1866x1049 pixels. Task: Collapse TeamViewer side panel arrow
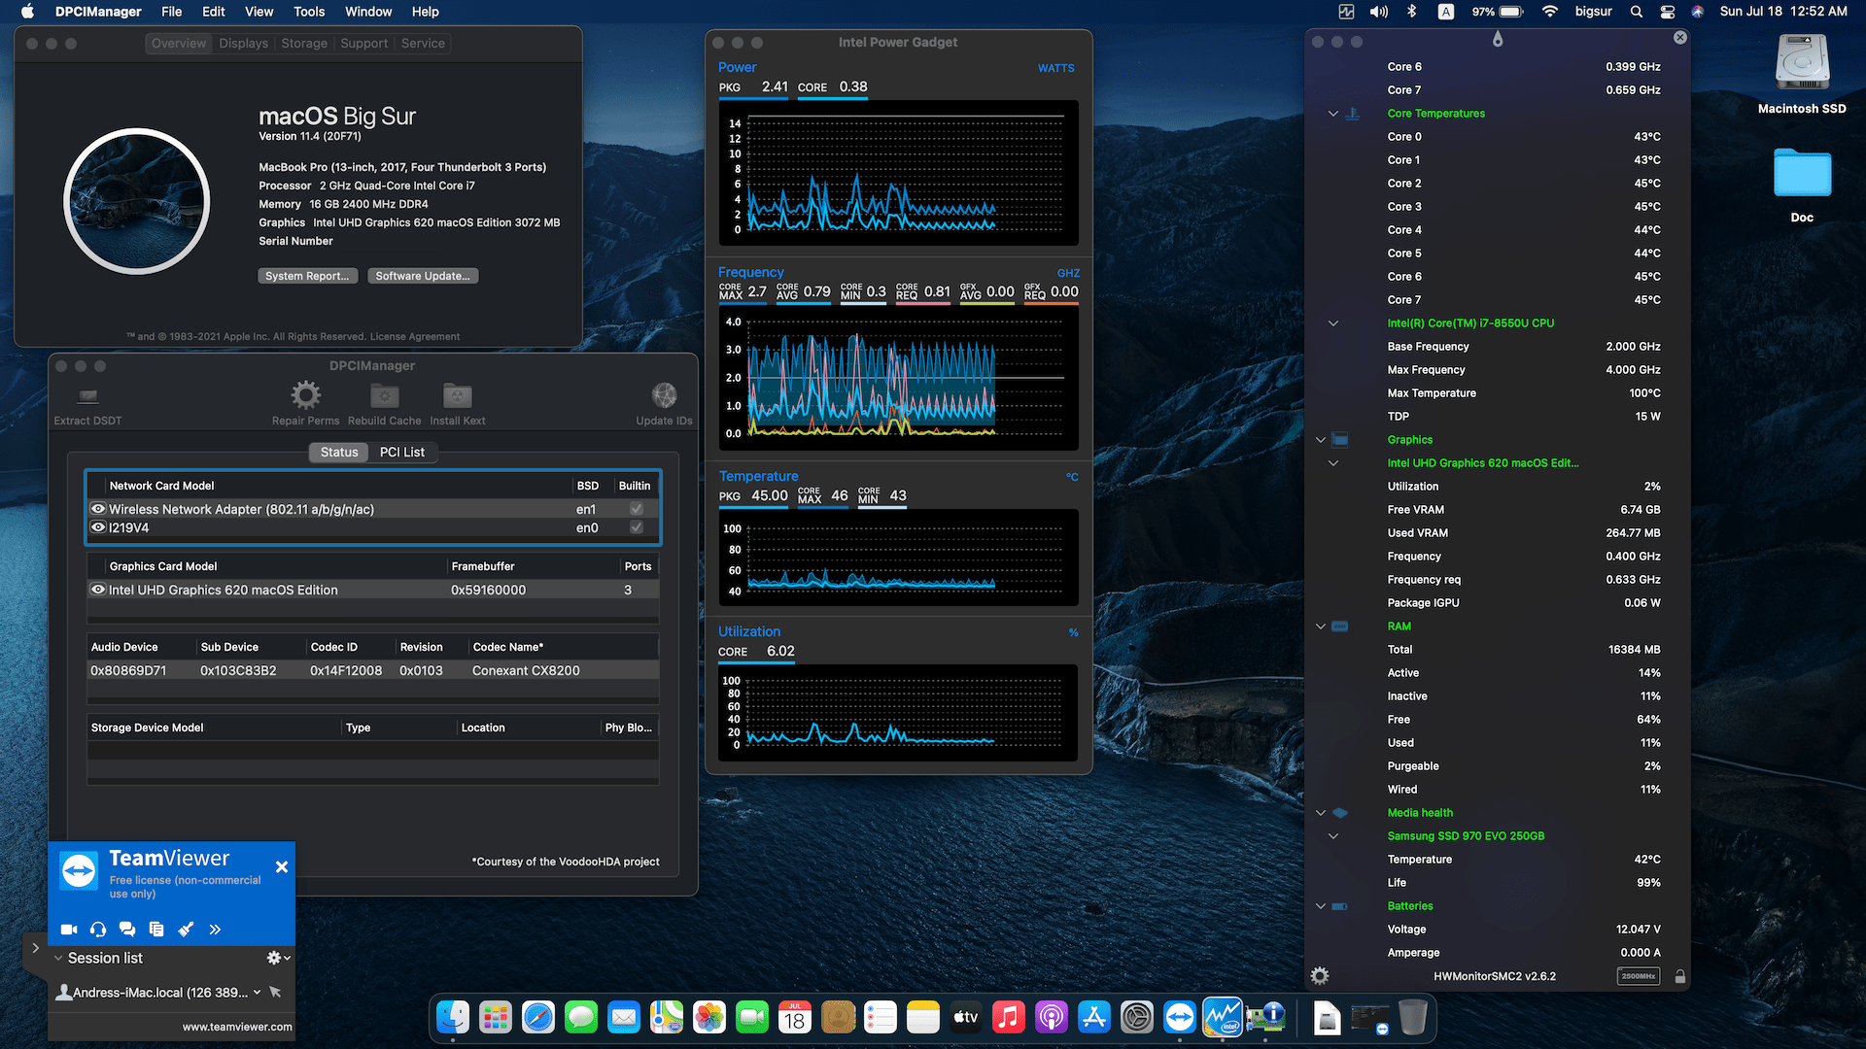pos(35,948)
